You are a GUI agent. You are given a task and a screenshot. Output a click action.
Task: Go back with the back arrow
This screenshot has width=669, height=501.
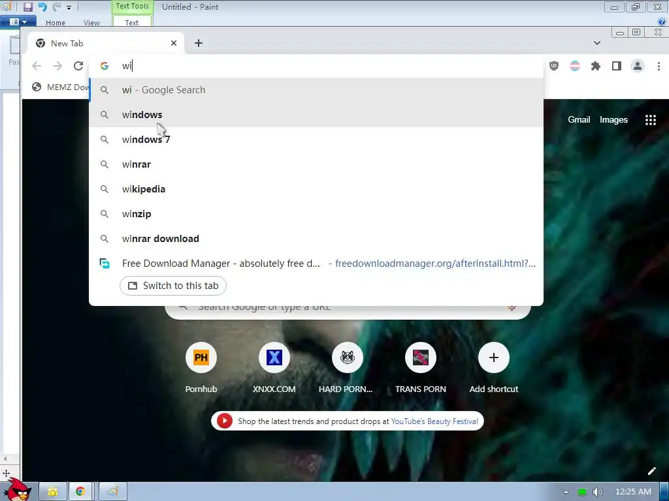[x=37, y=66]
